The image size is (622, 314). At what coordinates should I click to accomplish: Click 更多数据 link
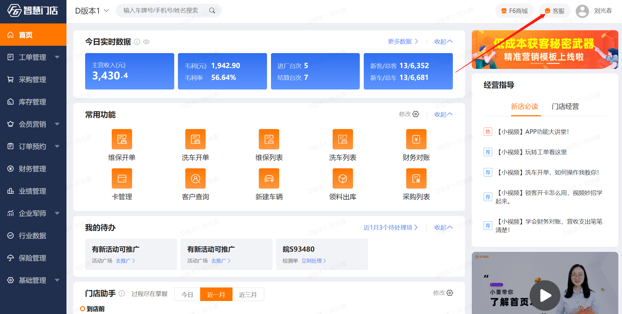(x=403, y=42)
